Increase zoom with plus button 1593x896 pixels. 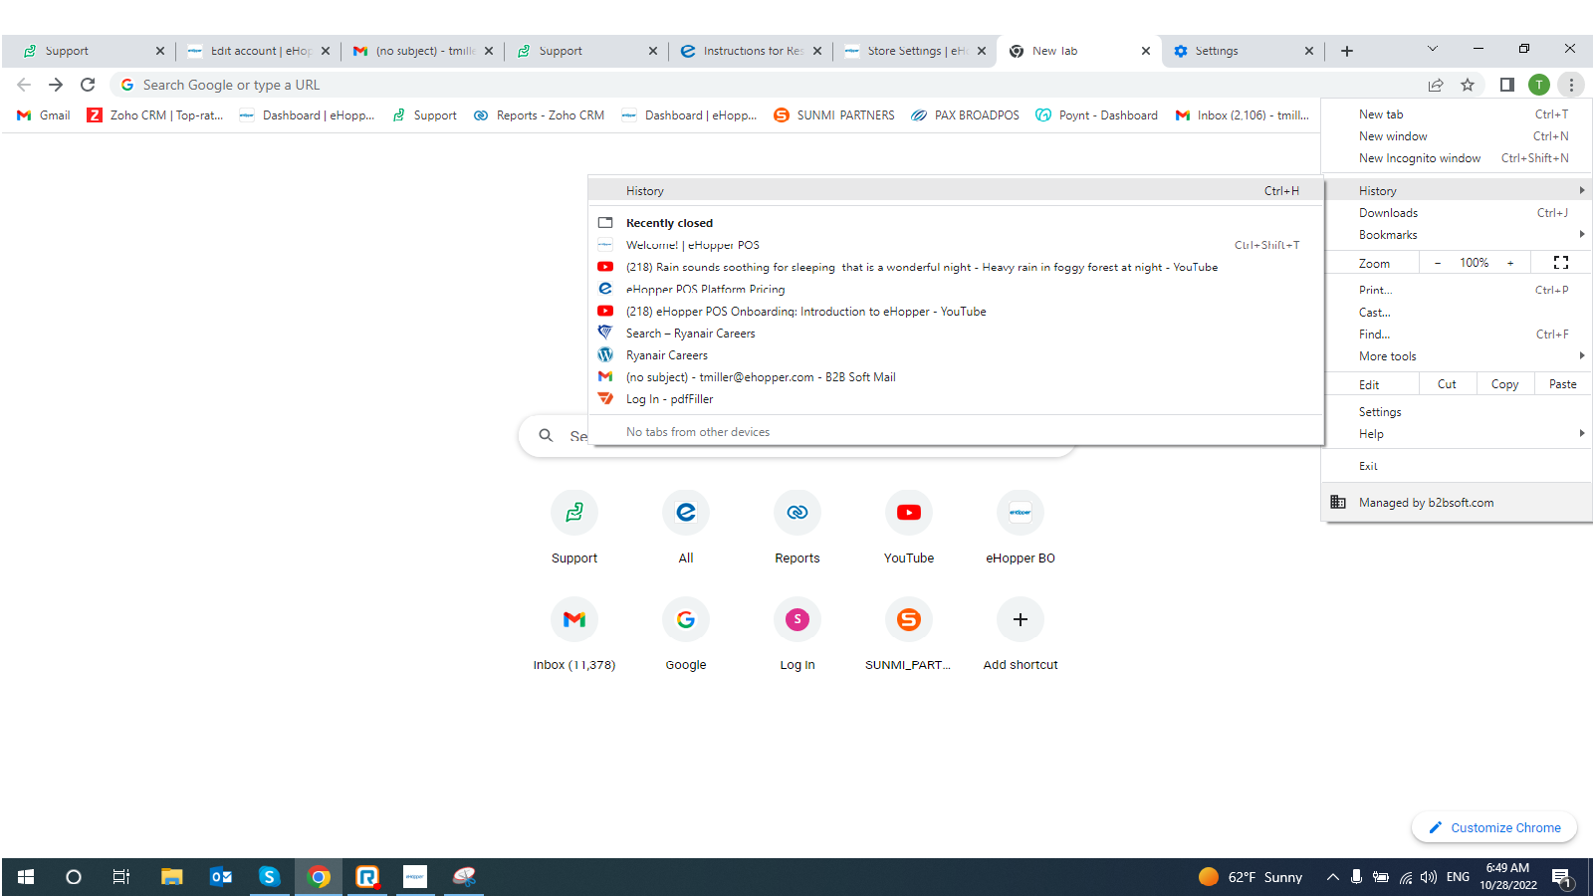[x=1510, y=263]
